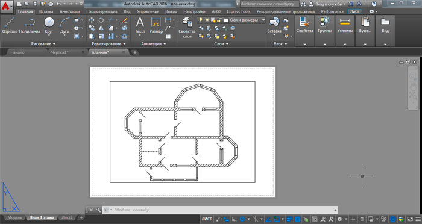Image resolution: width=422 pixels, height=224 pixels.
Task: Toggle transparency display in status bar
Action: tap(298, 219)
